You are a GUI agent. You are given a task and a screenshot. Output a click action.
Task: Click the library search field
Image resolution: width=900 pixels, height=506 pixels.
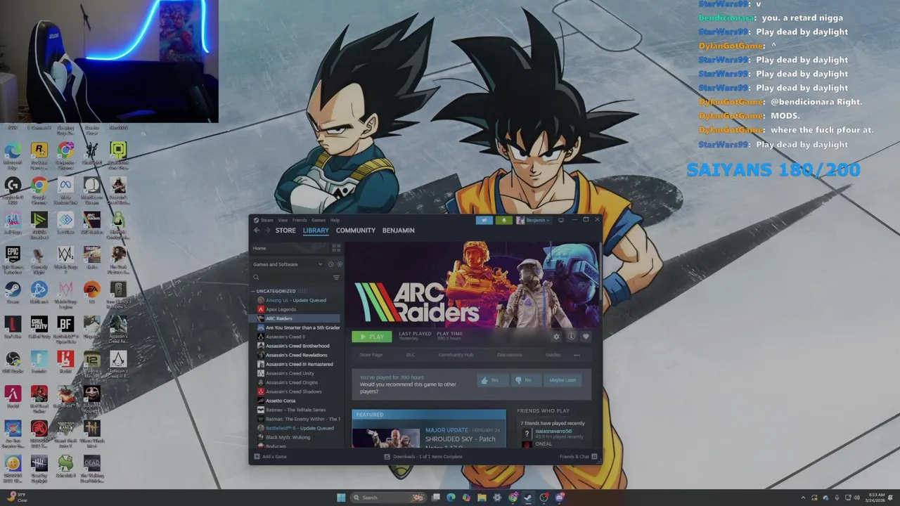pos(290,278)
